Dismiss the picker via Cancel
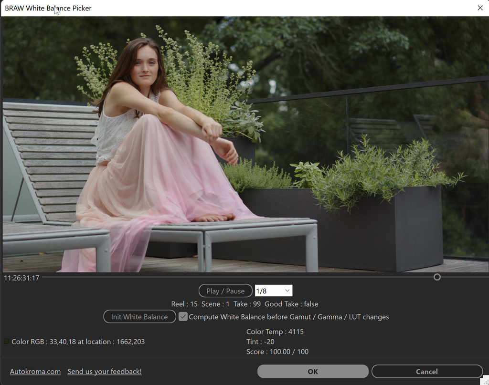 [426, 371]
